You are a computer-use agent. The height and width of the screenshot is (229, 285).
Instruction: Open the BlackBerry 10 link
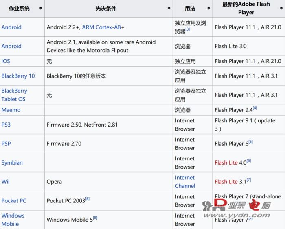[x=18, y=76]
